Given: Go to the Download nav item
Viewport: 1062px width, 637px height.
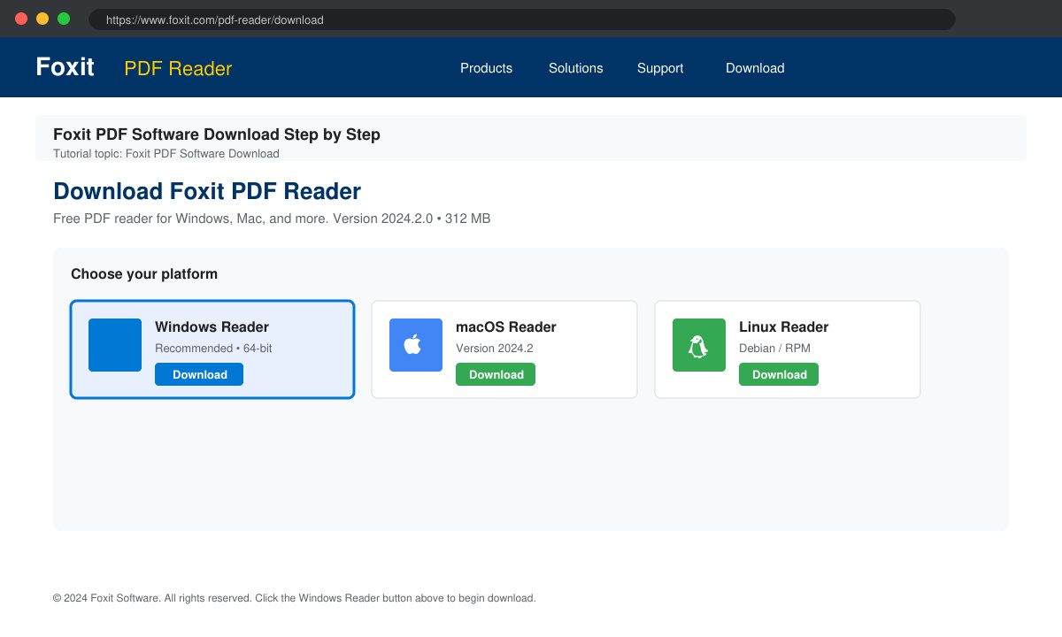Looking at the screenshot, I should click(x=755, y=68).
